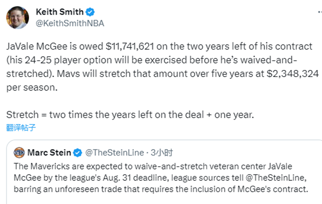
Task: Click the 3小时 timestamp
Action: coord(162,153)
